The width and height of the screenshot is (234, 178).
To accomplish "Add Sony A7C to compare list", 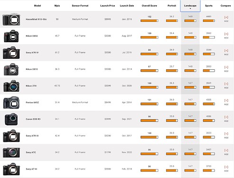I will pyautogui.click(x=226, y=152).
